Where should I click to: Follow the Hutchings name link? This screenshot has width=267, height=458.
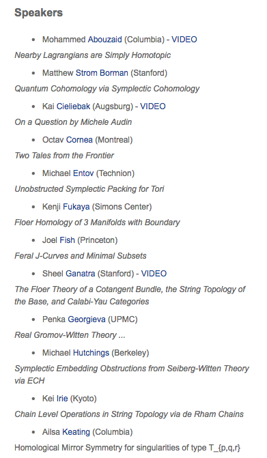(91, 353)
